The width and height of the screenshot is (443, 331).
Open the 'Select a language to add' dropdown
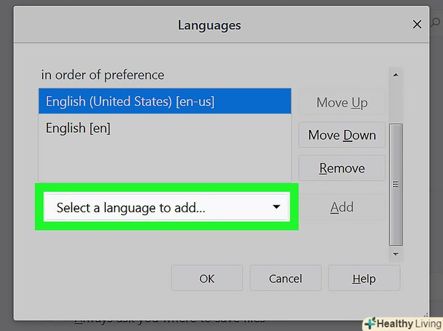pyautogui.click(x=166, y=208)
